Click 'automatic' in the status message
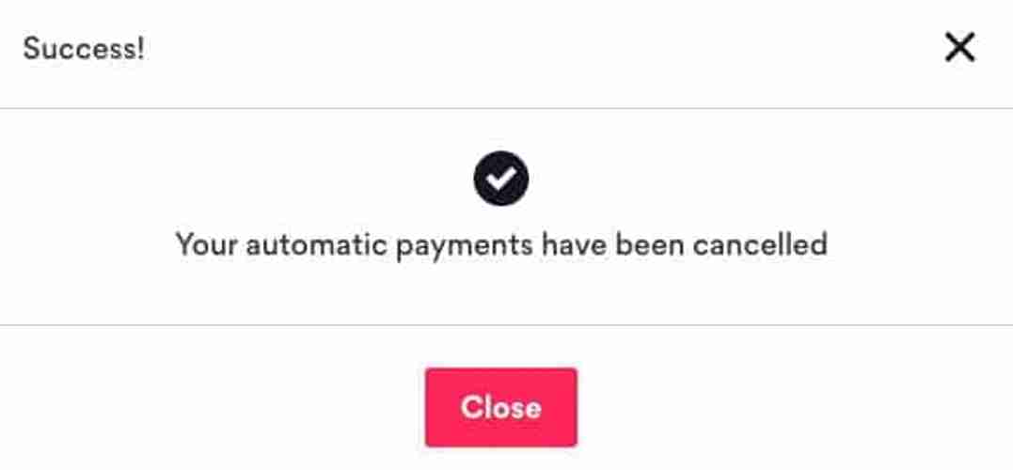 tap(316, 244)
